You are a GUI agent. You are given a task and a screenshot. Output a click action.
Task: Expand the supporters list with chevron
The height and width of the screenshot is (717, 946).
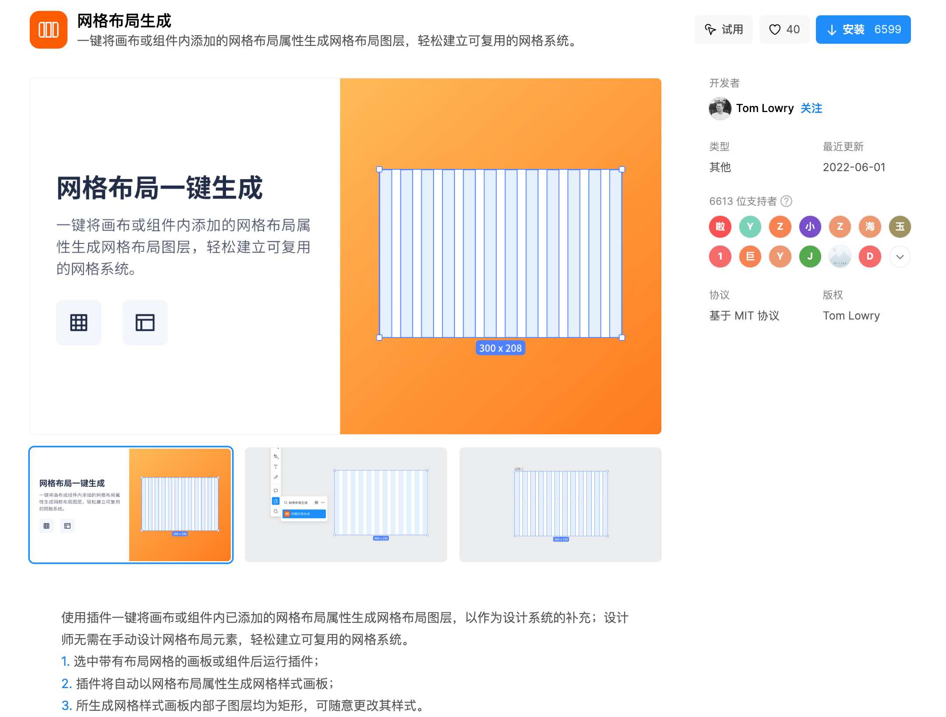tap(900, 257)
